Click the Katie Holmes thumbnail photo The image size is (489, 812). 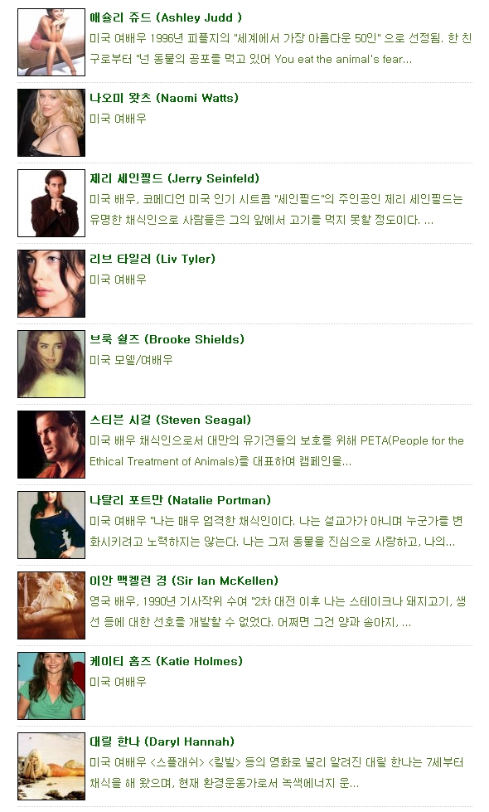51,686
